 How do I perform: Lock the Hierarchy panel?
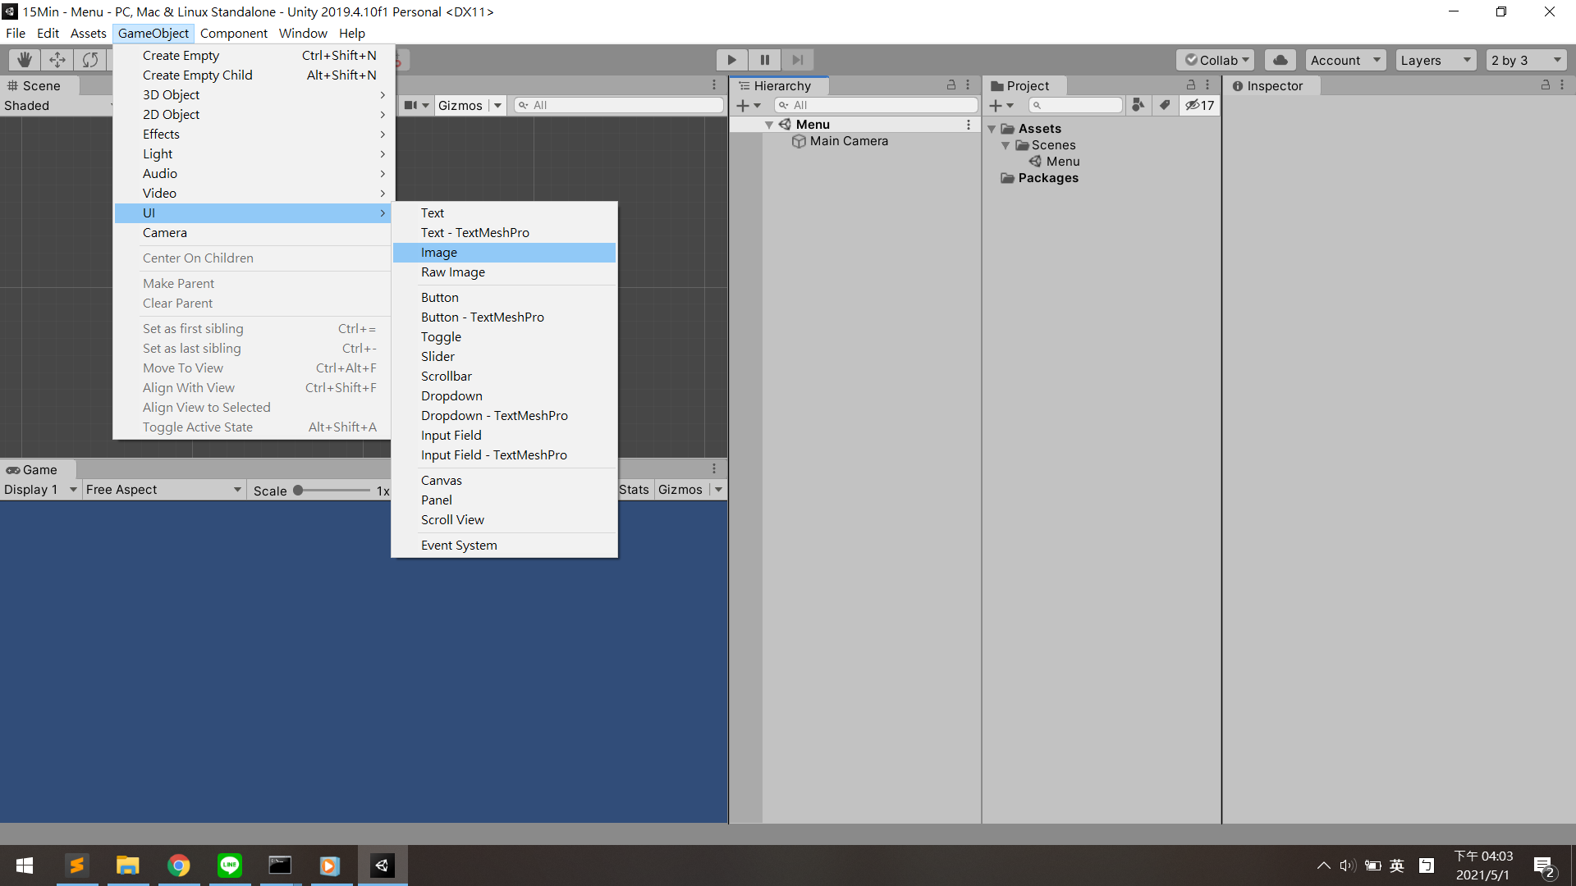pos(951,85)
